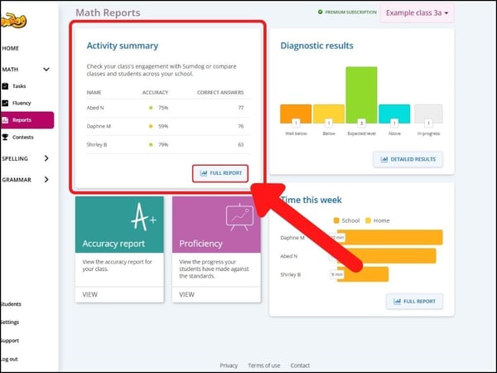Click the ACCURACY column header
This screenshot has height=373, width=497.
155,92
